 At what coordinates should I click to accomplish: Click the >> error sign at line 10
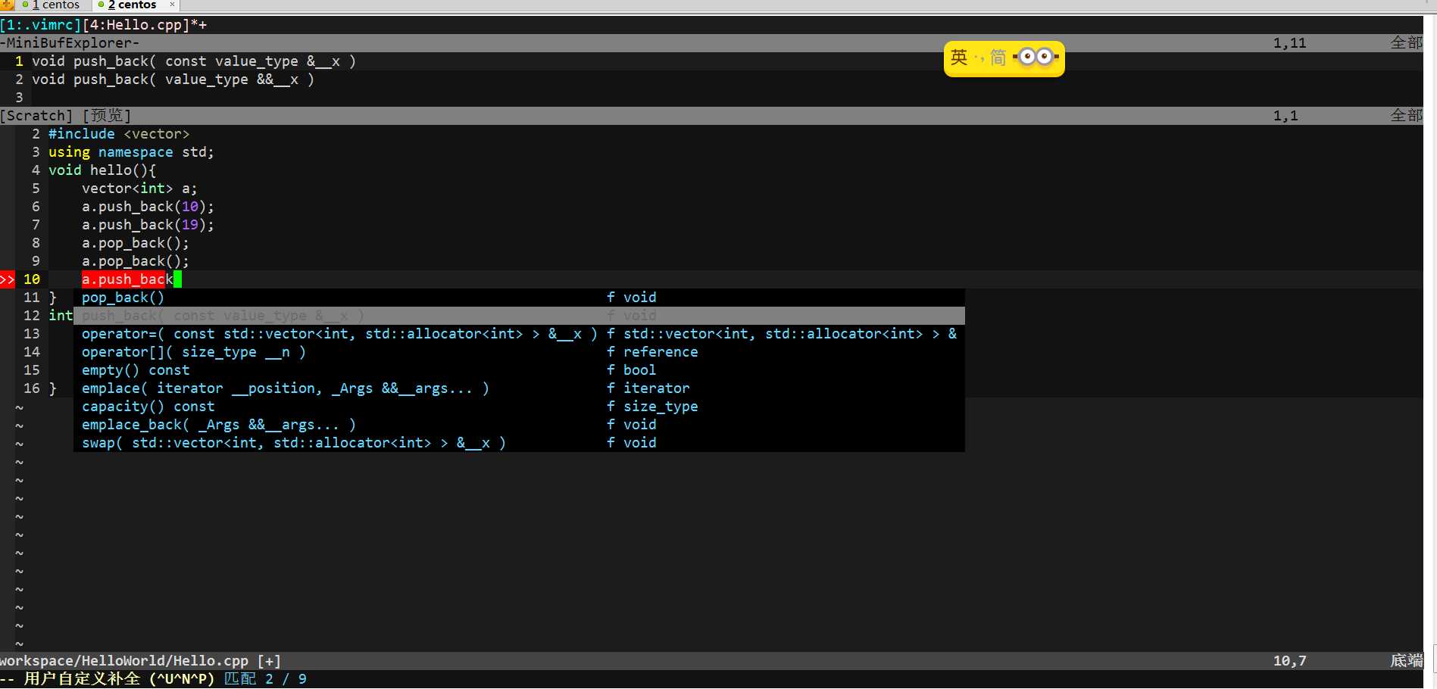tap(8, 279)
